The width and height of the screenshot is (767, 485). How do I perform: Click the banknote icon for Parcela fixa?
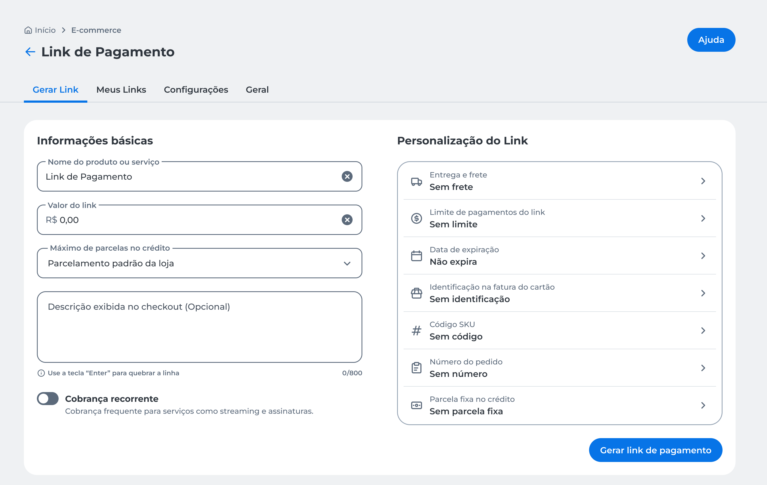coord(416,405)
